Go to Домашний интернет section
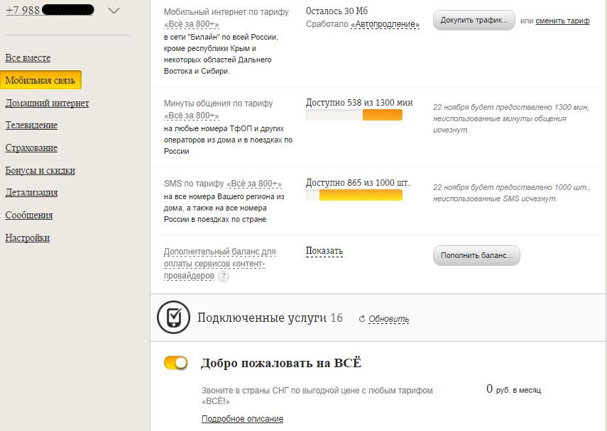Screen dimensions: 607x431 tap(48, 103)
